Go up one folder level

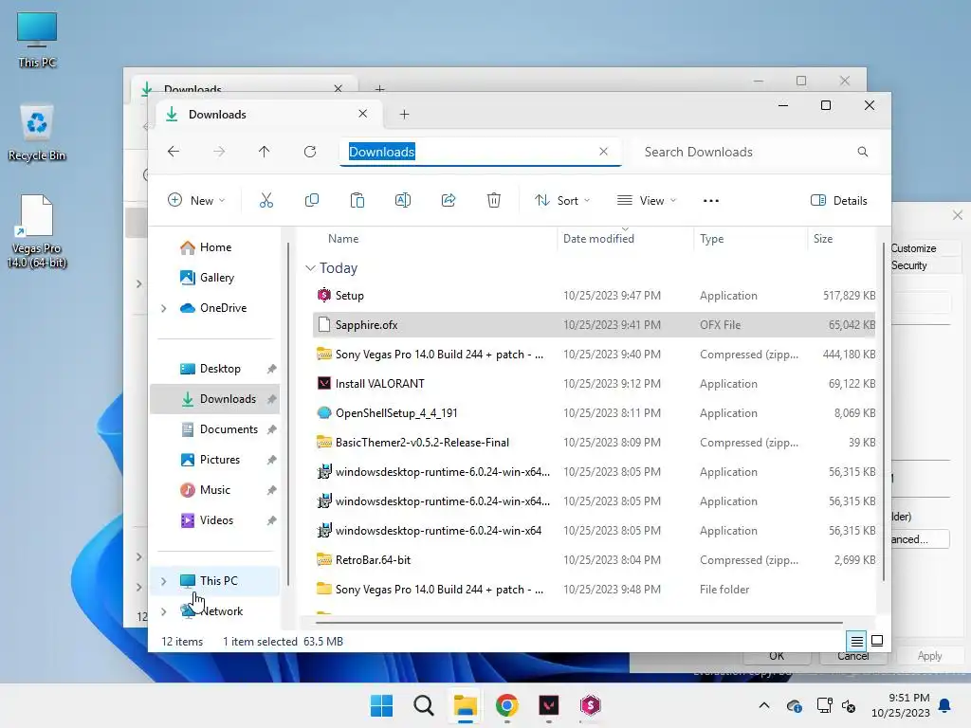[264, 152]
